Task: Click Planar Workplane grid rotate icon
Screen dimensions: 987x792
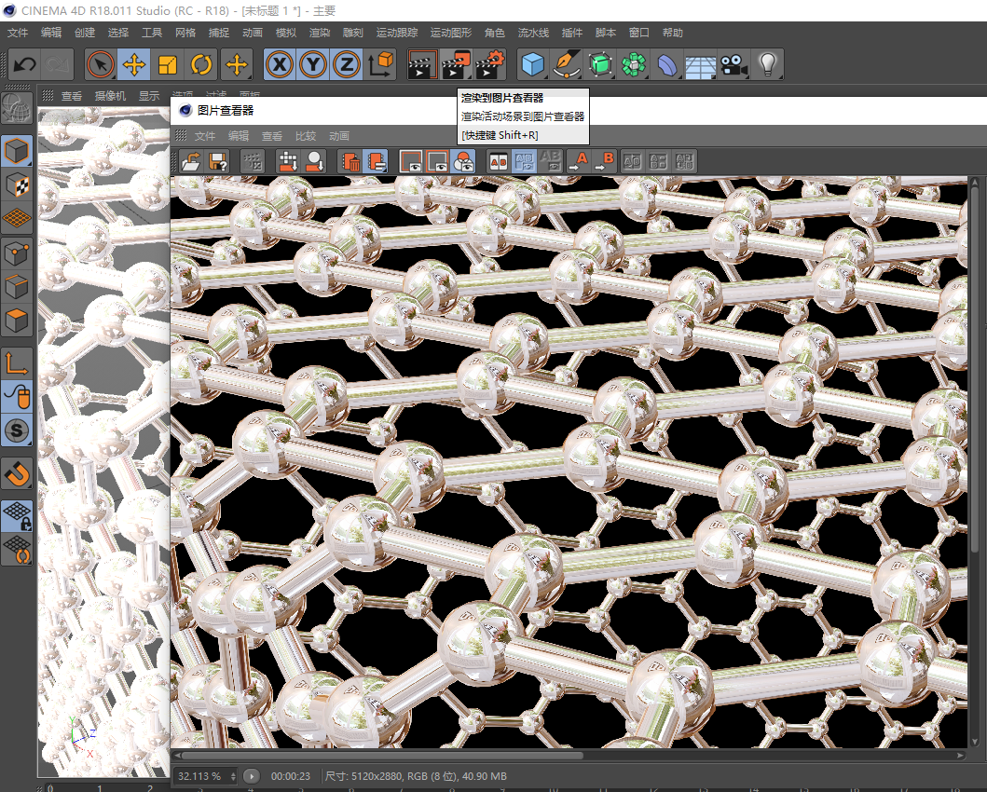Action: 17,549
